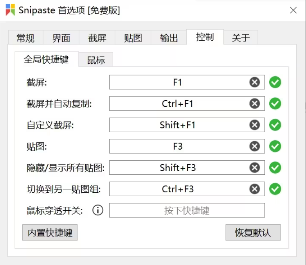
Task: Click green checkmark beside 贴图 shortcut
Action: click(275, 146)
